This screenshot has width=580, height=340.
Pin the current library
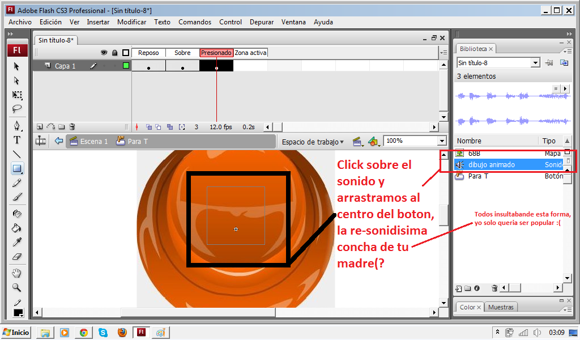549,63
